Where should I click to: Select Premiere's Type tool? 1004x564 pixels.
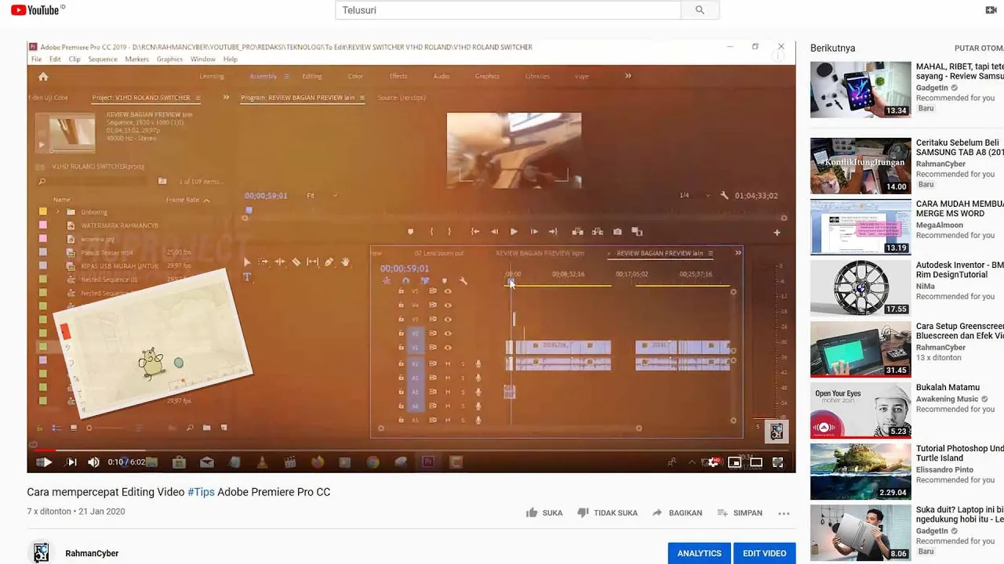(247, 277)
